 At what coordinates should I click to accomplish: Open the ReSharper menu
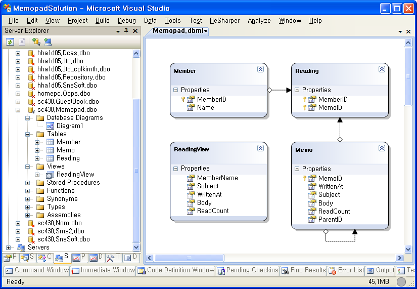point(224,21)
